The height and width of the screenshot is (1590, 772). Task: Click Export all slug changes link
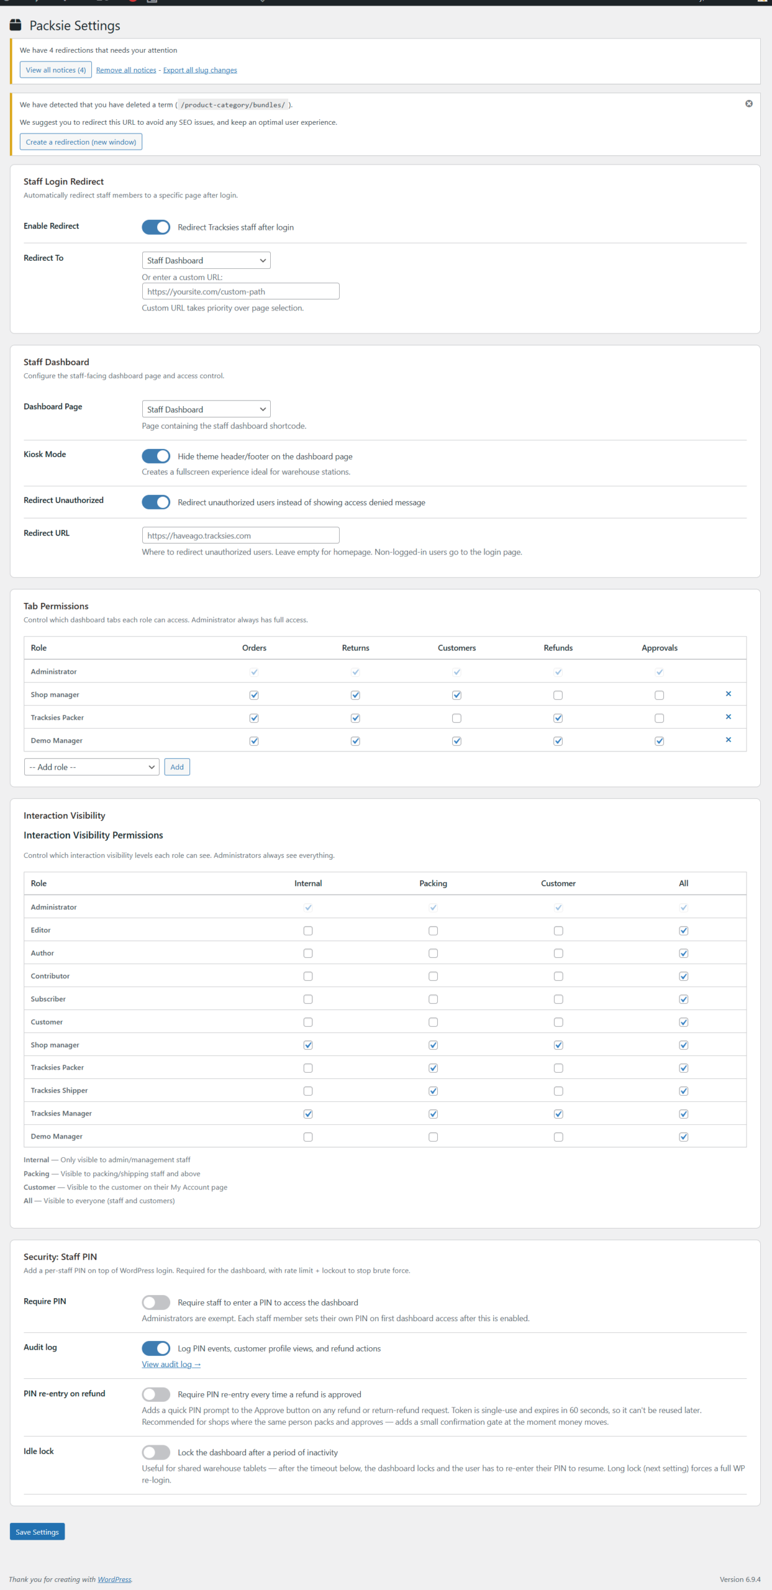pyautogui.click(x=200, y=70)
